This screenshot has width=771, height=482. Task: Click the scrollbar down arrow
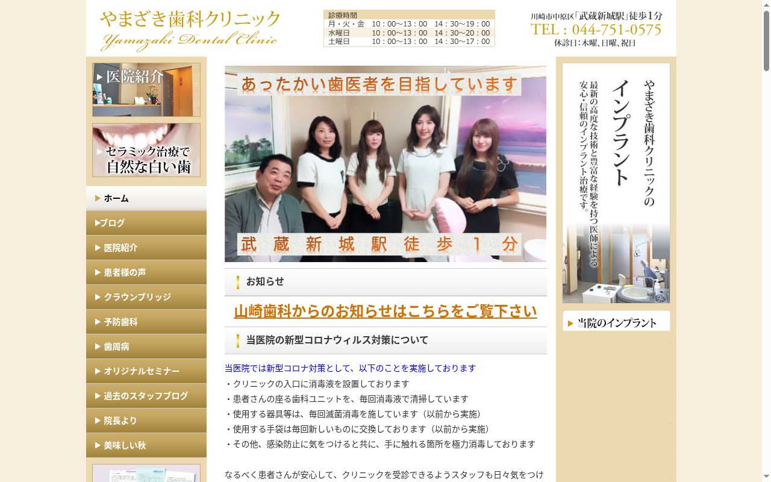click(x=766, y=477)
